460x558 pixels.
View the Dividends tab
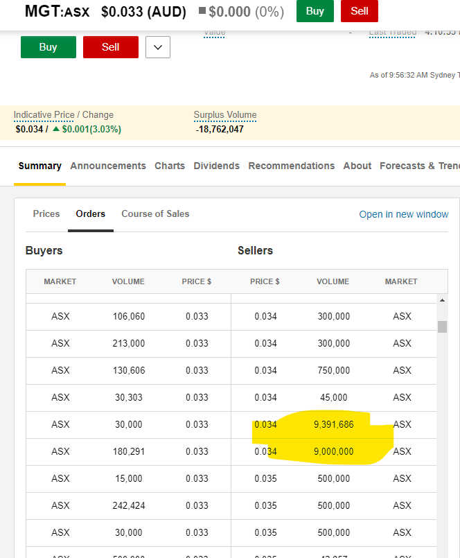(216, 166)
